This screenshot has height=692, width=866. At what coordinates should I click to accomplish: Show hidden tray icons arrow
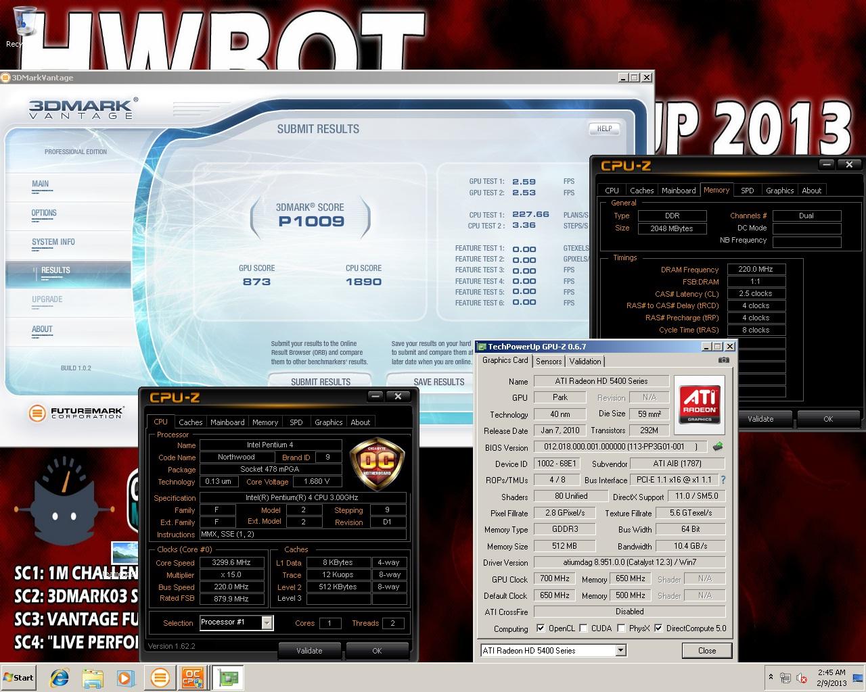tap(771, 677)
